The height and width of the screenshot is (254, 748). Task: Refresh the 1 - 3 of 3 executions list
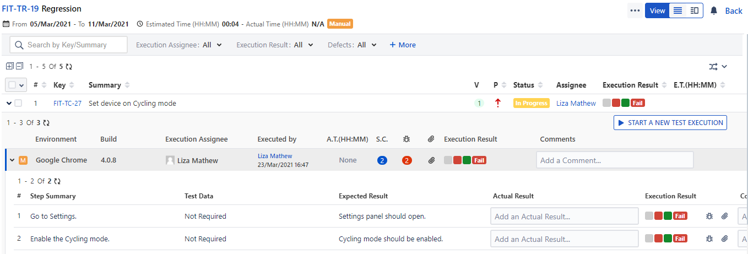tap(46, 123)
